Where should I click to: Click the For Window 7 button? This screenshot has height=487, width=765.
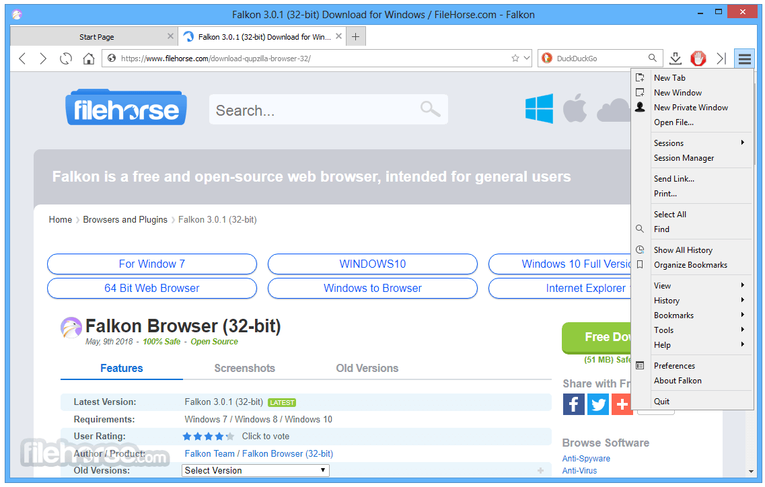152,264
